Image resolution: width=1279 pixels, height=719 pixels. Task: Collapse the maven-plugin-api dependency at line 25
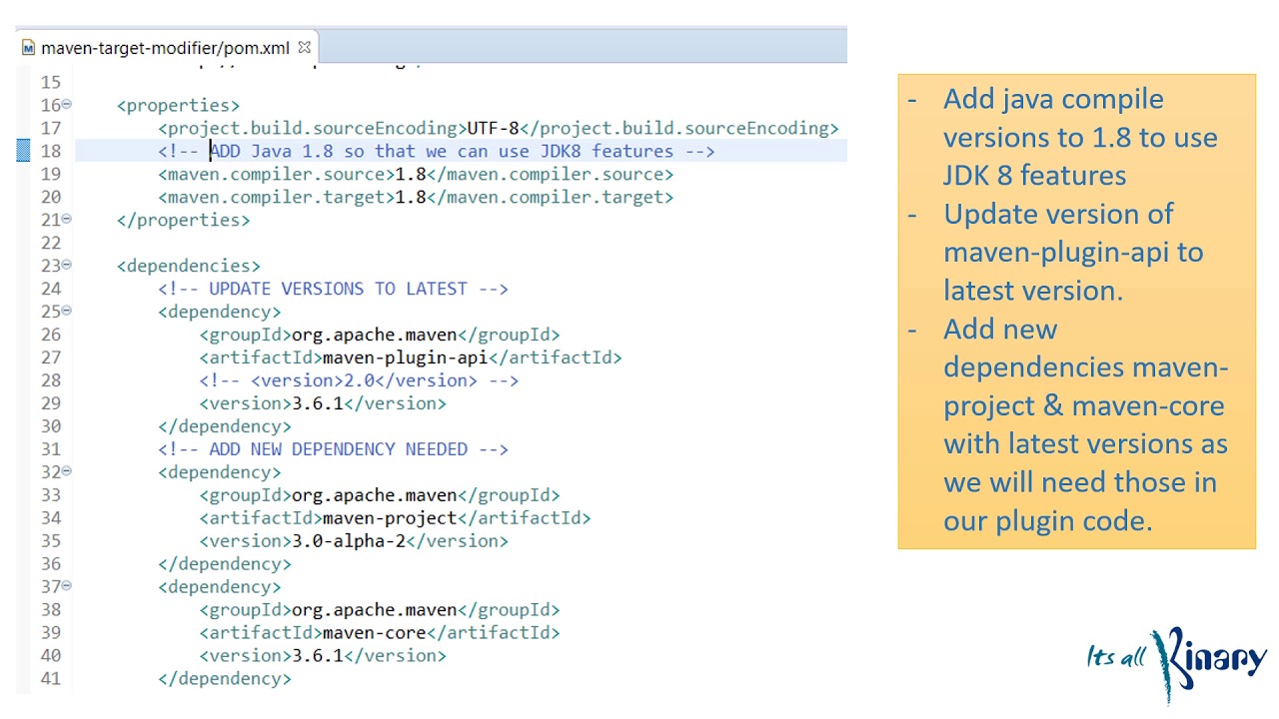67,311
